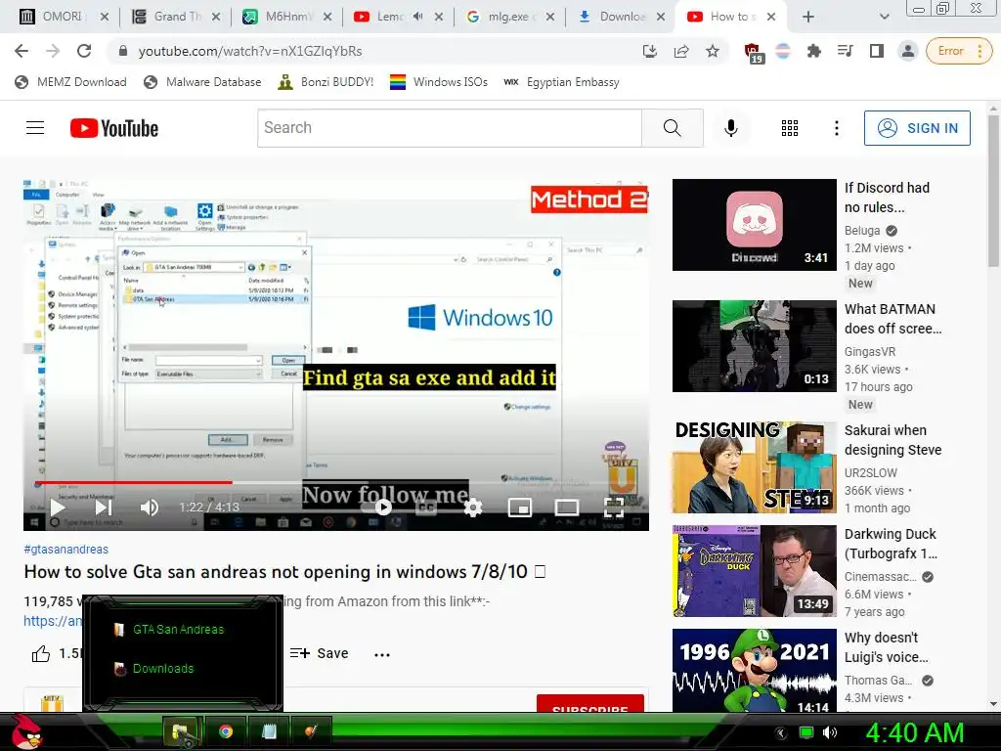This screenshot has width=1001, height=751.
Task: Open 'If Discord had no rules' thumbnail
Action: point(754,225)
